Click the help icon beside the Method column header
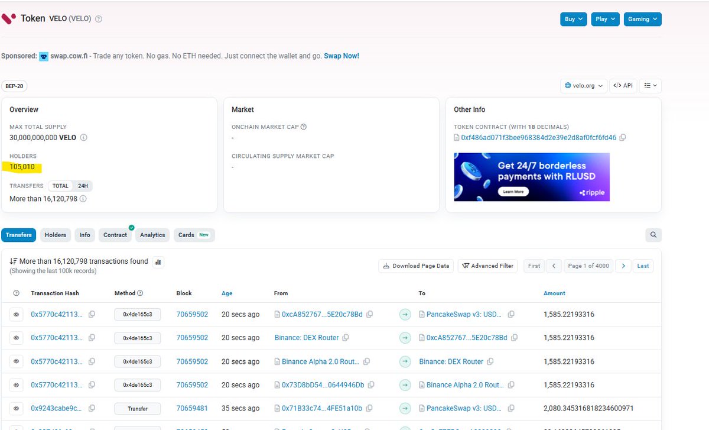This screenshot has width=709, height=430. [x=141, y=293]
